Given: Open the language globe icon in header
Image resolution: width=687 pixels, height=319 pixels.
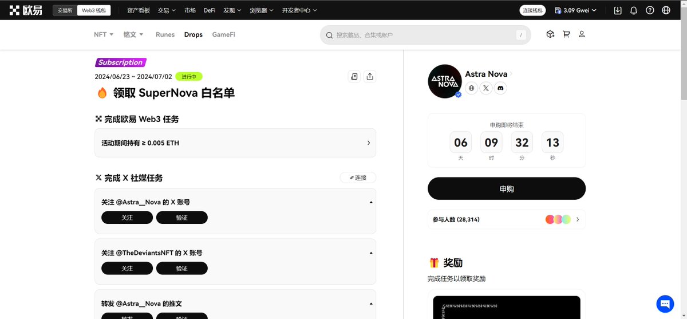Looking at the screenshot, I should pyautogui.click(x=666, y=10).
